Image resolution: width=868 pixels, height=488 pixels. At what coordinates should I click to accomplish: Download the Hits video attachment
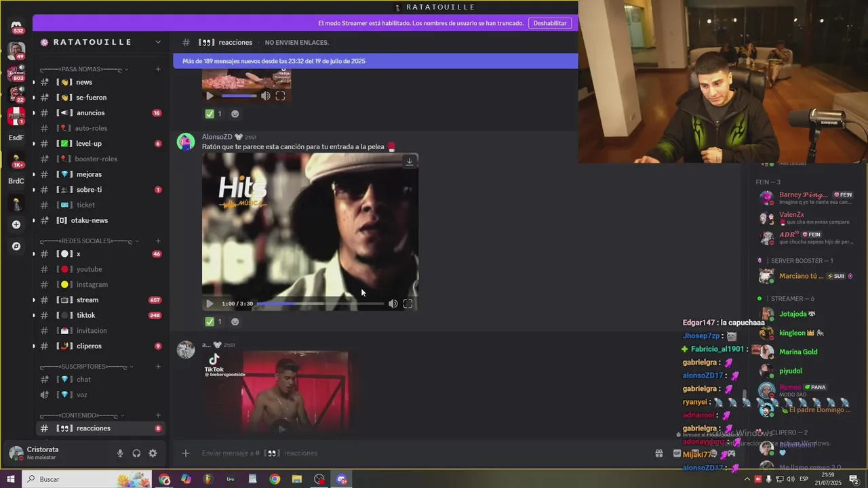click(x=409, y=161)
